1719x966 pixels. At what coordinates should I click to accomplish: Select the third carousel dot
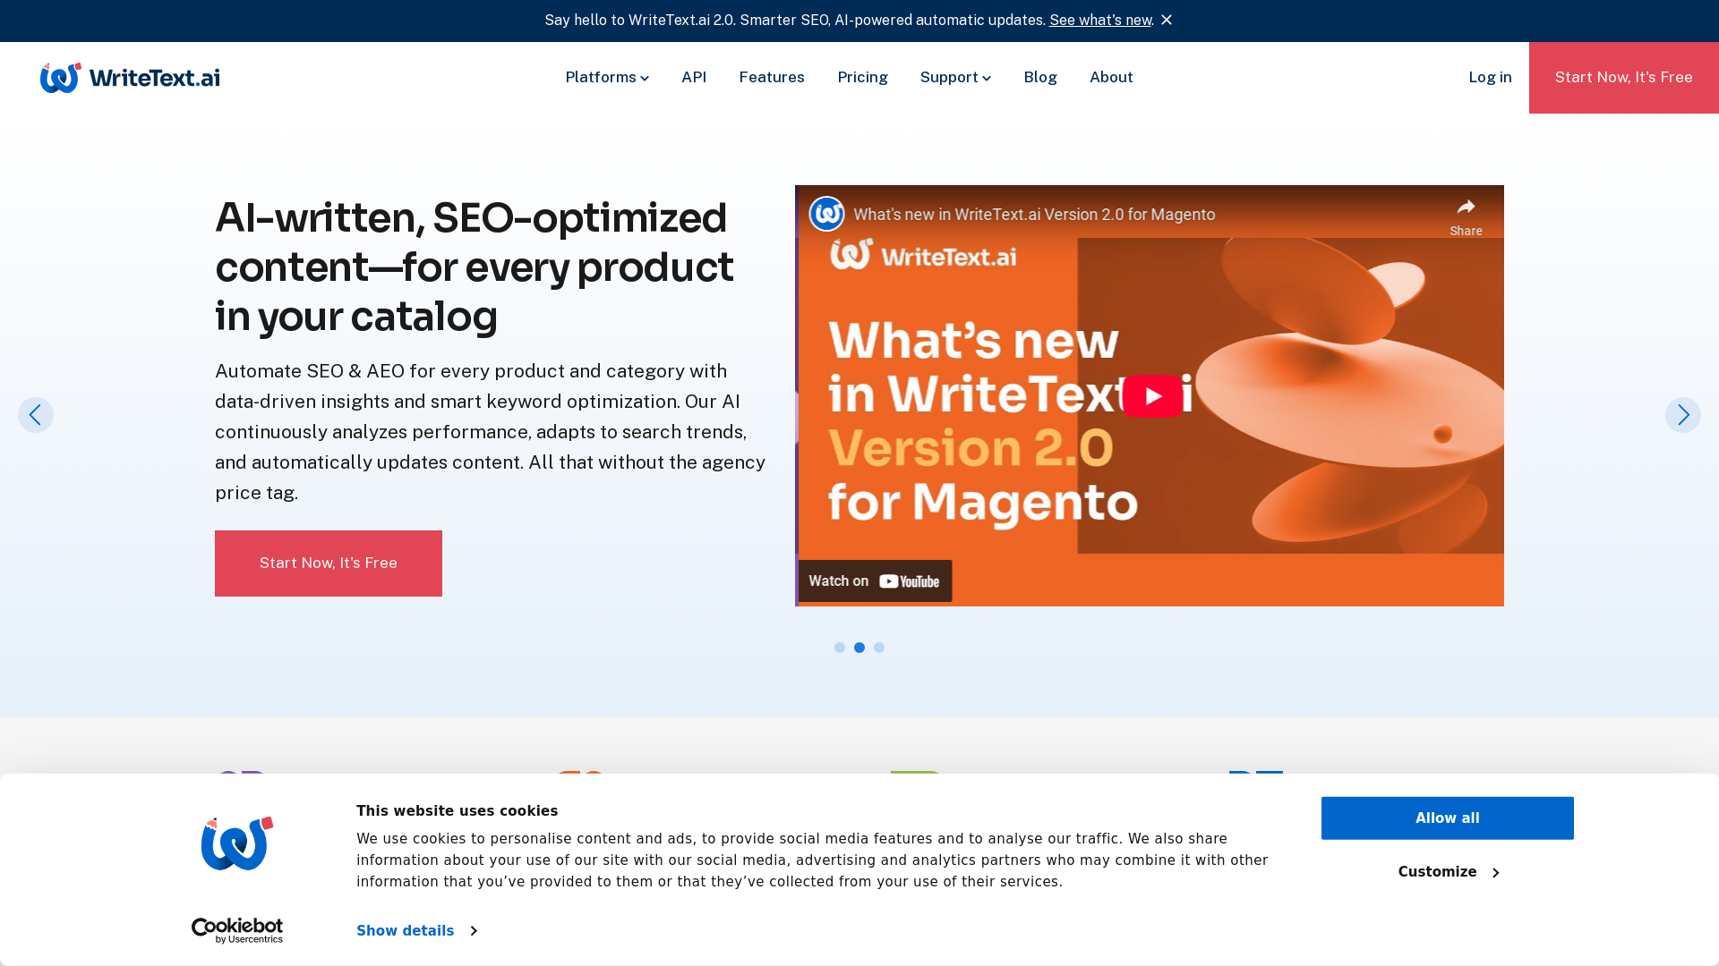[x=879, y=648]
